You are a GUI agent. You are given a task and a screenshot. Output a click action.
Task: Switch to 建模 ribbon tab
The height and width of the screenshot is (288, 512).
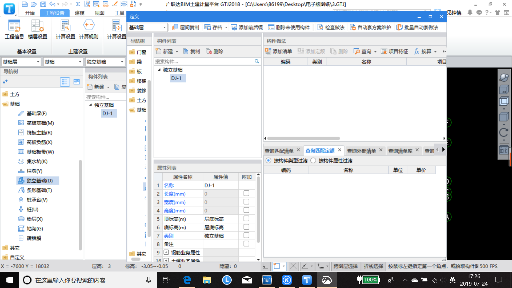(x=79, y=13)
